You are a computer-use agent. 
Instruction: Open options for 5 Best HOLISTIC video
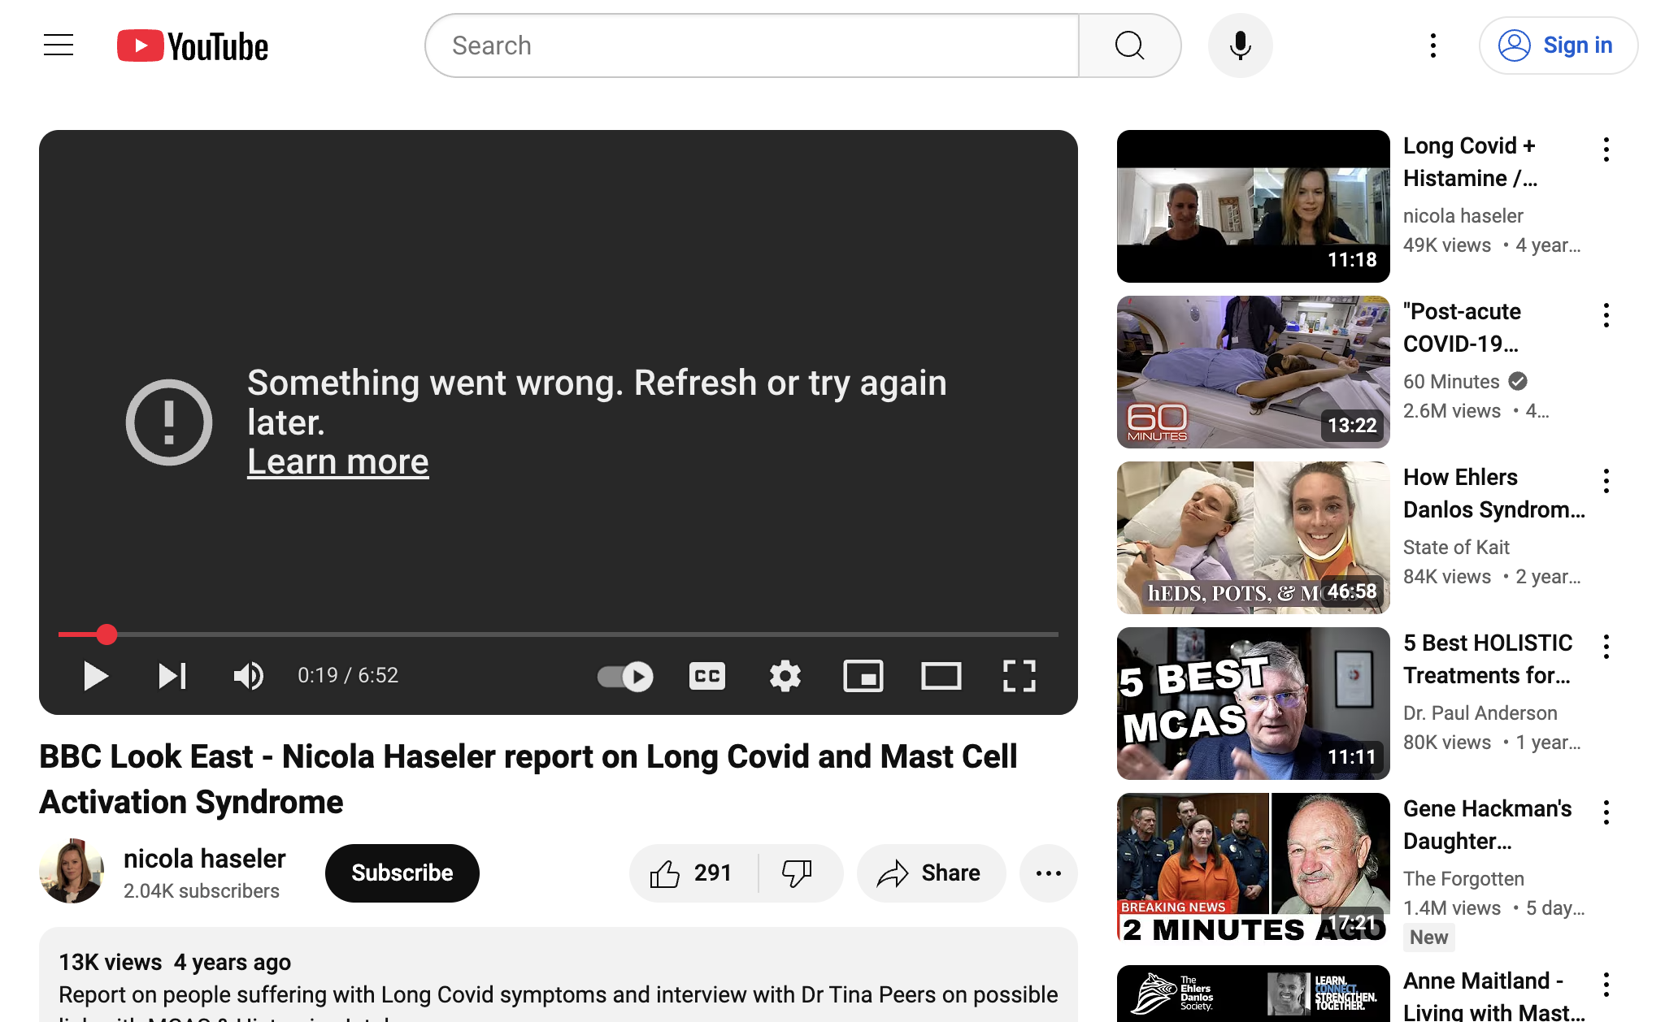click(x=1606, y=647)
